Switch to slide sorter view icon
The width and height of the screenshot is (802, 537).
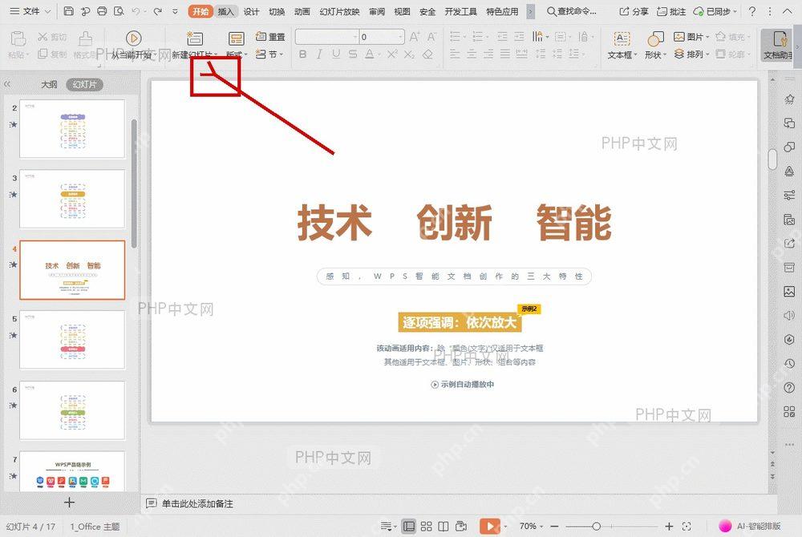pyautogui.click(x=426, y=527)
